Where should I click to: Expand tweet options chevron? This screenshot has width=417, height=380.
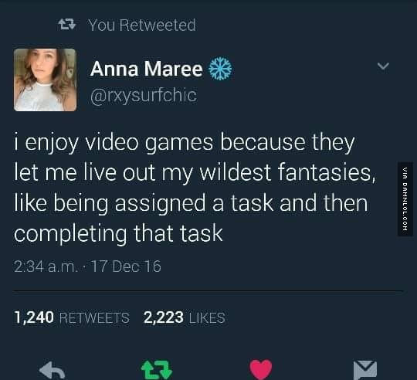pyautogui.click(x=383, y=66)
